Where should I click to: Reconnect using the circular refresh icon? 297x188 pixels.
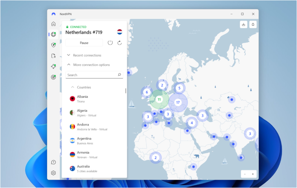click(119, 42)
